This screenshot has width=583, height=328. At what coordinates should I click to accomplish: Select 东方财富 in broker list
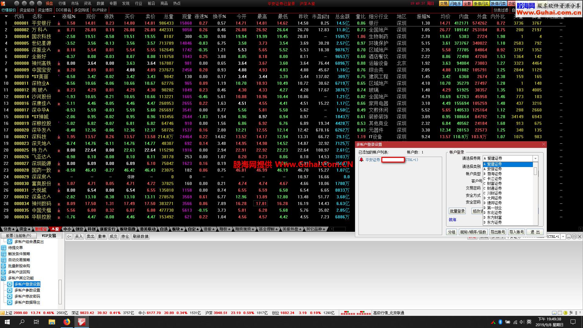point(508,218)
